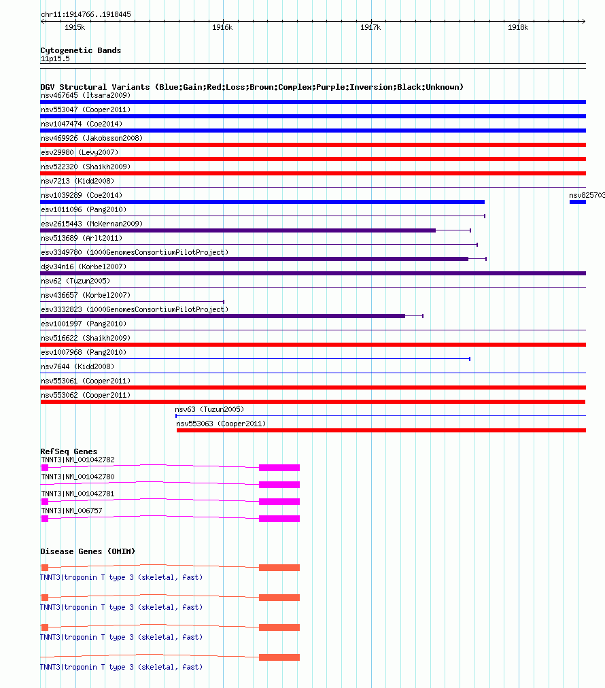
Task: Click the Disease Genes (OMIM) track title
Action: (88, 551)
